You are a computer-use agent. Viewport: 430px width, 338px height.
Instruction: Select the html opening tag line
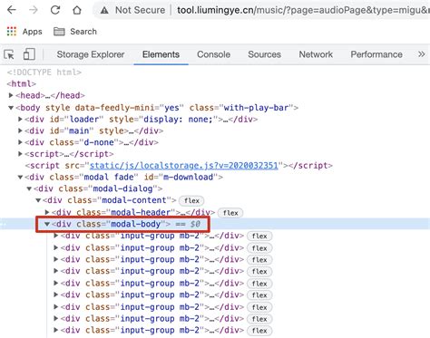22,83
